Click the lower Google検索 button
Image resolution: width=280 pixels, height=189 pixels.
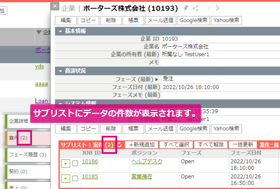(x=193, y=129)
